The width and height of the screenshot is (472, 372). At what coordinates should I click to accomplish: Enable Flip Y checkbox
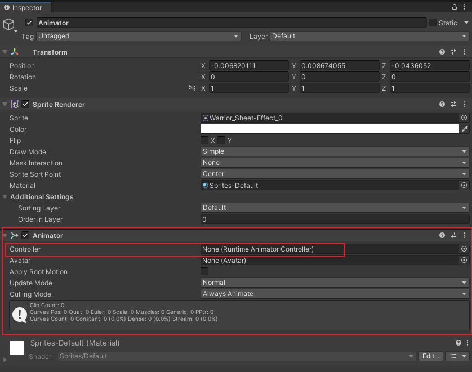[x=221, y=140]
